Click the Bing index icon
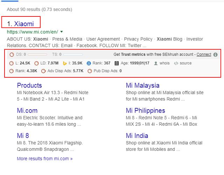Image resolution: width=224 pixels, height=175 pixels. tap(65, 63)
